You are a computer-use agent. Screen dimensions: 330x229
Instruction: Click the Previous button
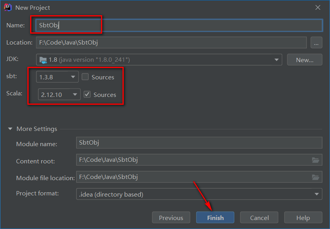171,218
